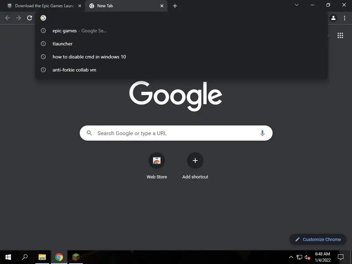352x264 pixels.
Task: Open Customize Chrome
Action: 318,239
